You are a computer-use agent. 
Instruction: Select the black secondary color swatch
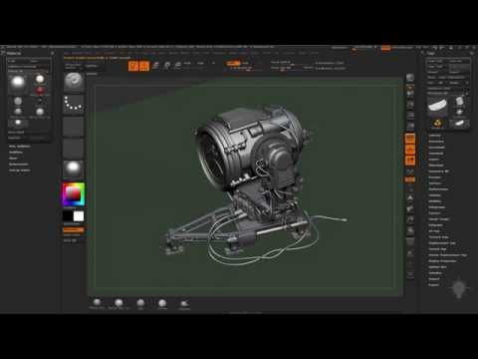[68, 216]
